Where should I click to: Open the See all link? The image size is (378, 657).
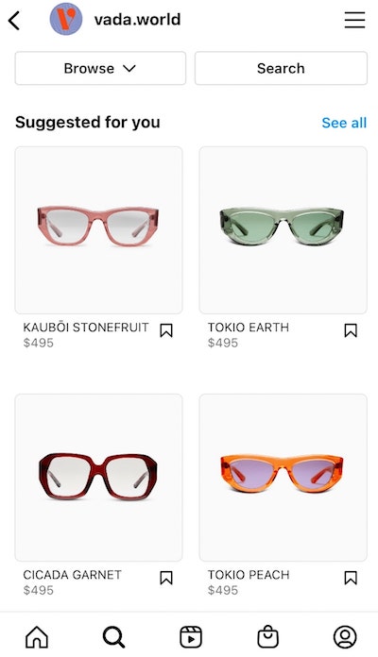coord(344,123)
